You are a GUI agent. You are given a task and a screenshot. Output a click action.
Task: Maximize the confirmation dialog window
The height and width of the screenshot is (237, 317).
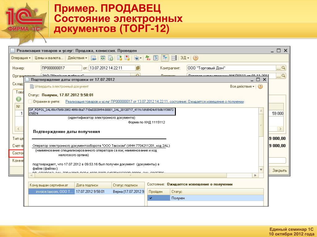tap(258, 80)
